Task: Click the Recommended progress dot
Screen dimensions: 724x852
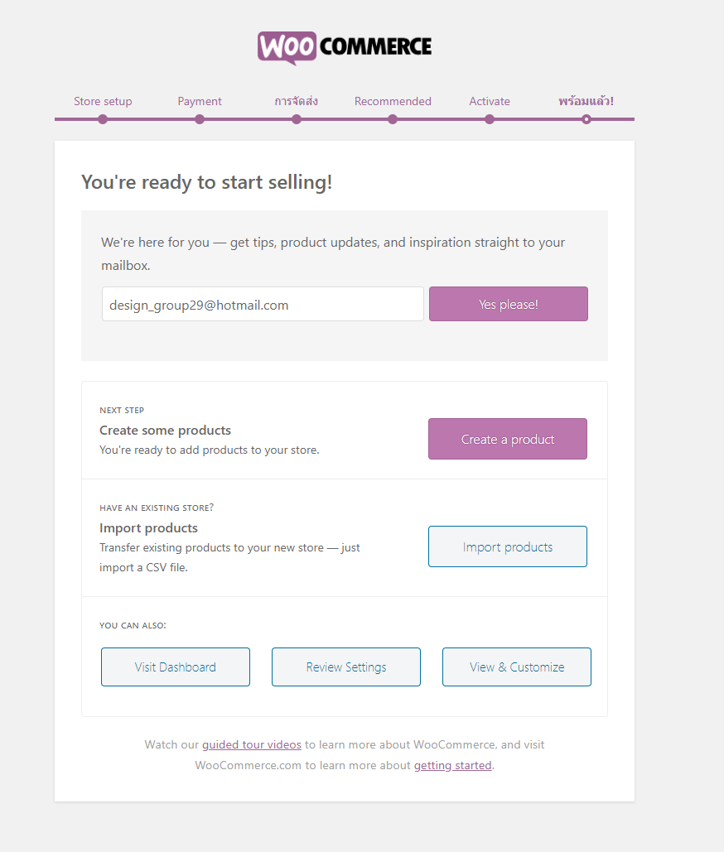Action: pyautogui.click(x=393, y=119)
